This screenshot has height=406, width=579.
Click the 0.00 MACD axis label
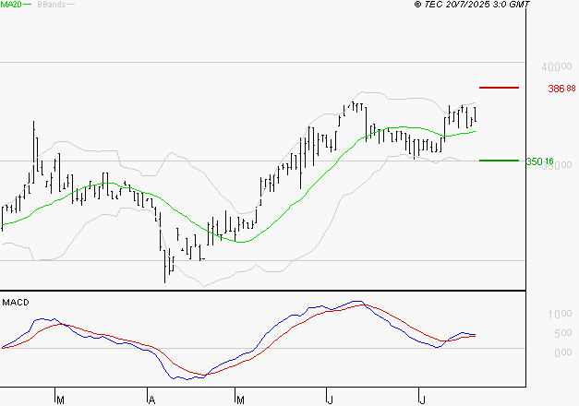pyautogui.click(x=562, y=352)
